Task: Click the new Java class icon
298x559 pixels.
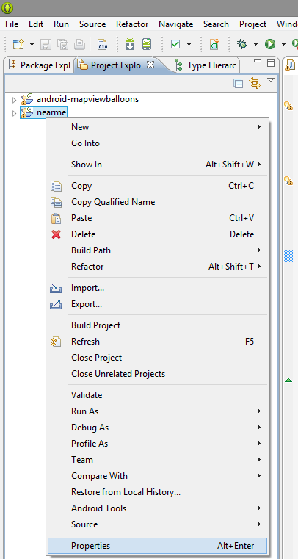Action: (214, 45)
